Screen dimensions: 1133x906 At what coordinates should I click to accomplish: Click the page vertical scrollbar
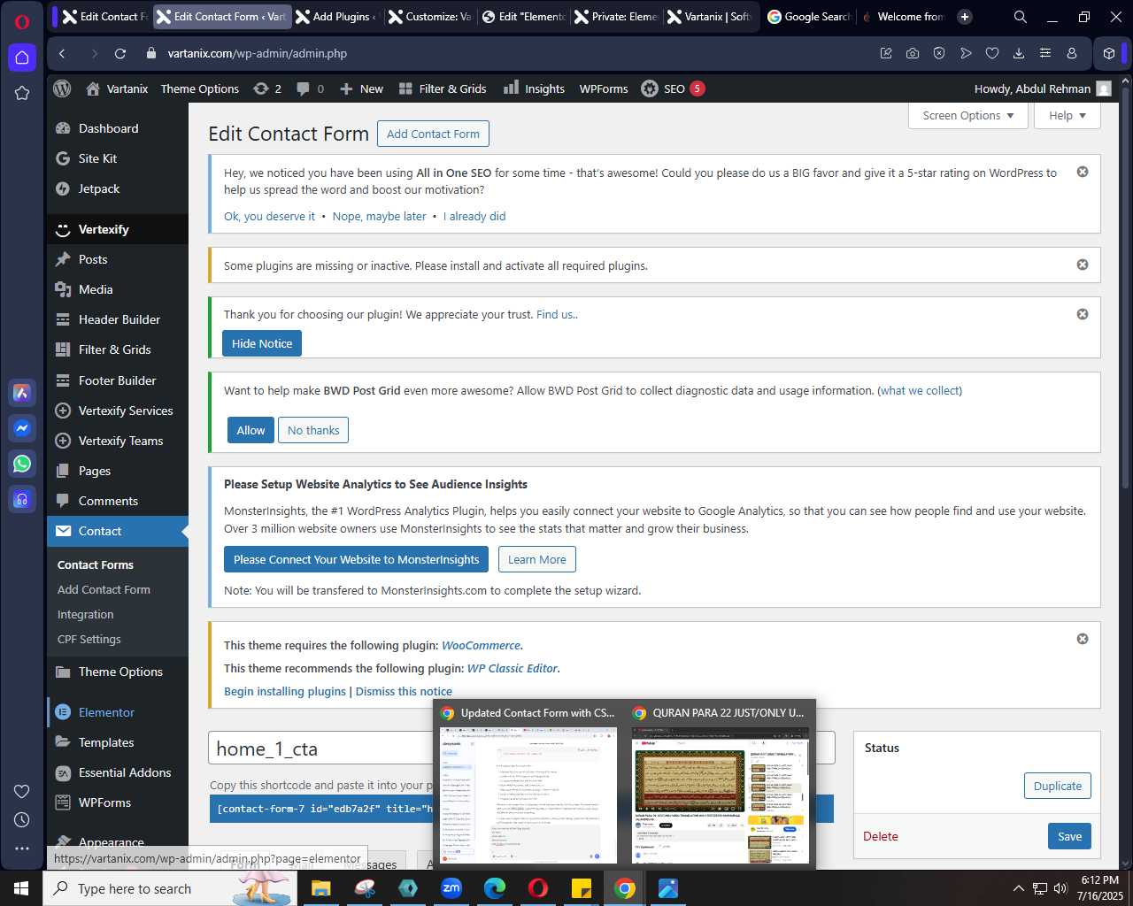1126,287
